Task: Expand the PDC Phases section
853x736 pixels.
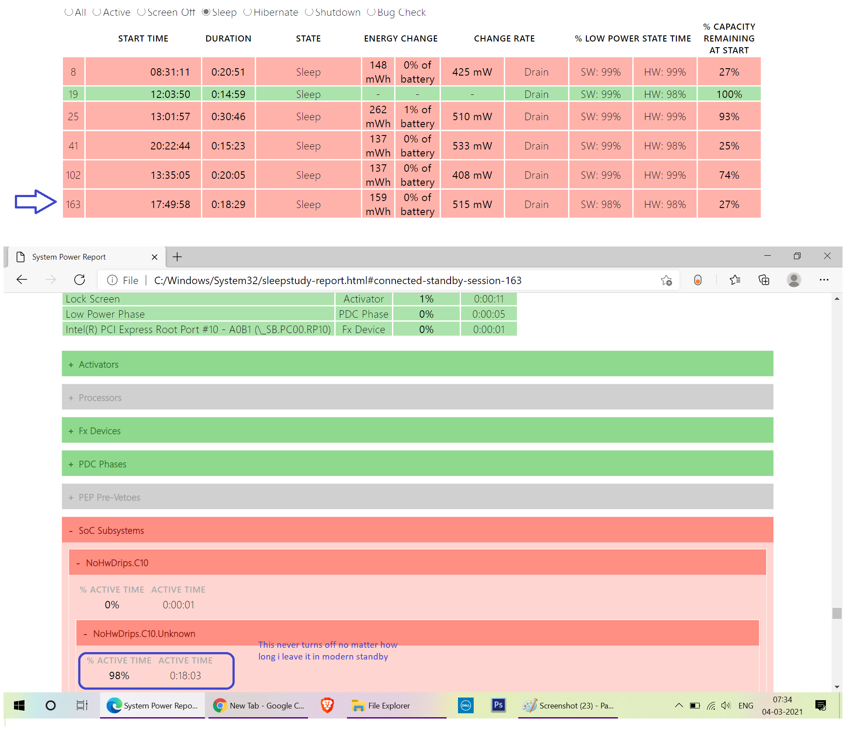Action: pyautogui.click(x=102, y=464)
